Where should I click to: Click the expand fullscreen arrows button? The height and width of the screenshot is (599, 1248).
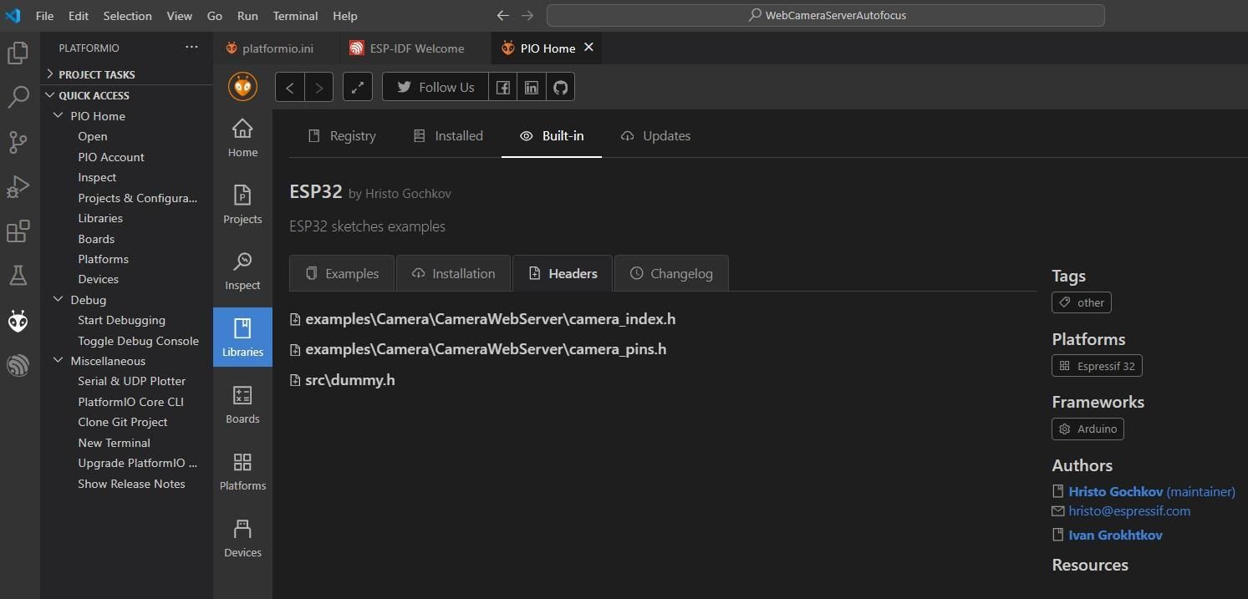358,87
